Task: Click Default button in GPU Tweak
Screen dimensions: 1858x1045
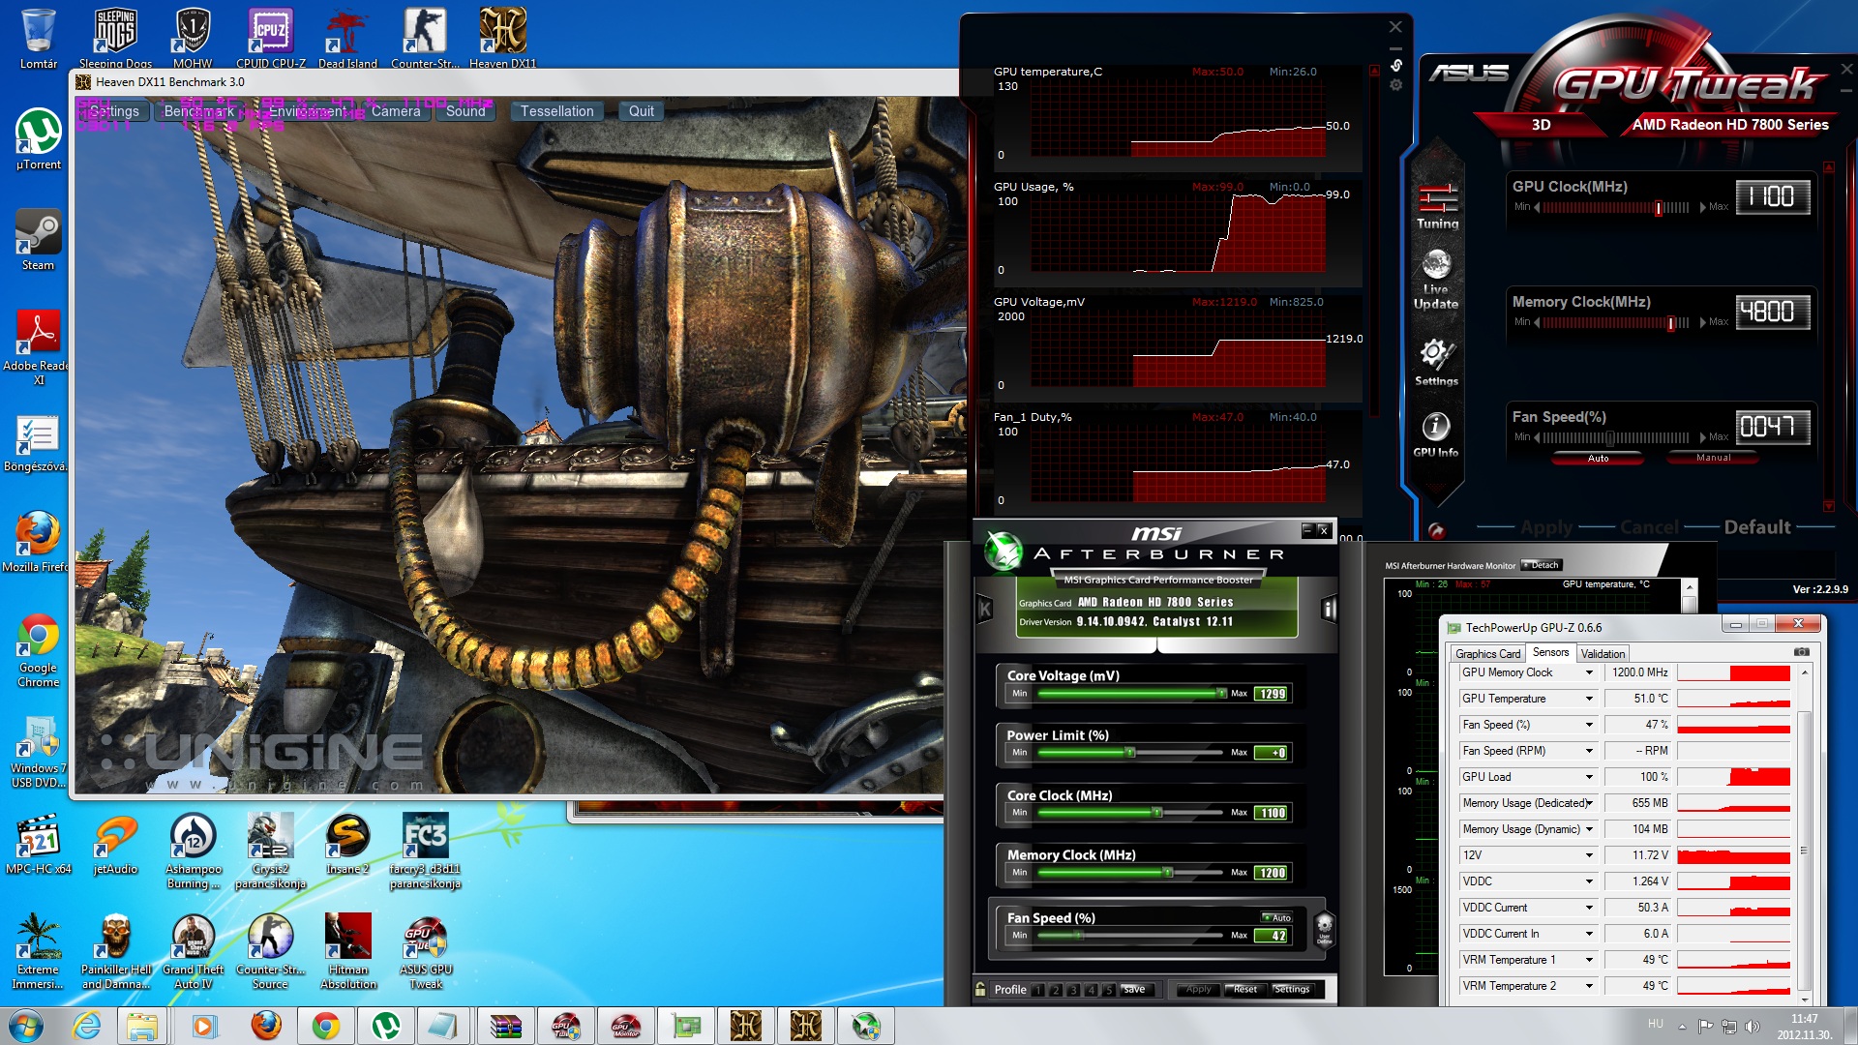Action: tap(1757, 527)
